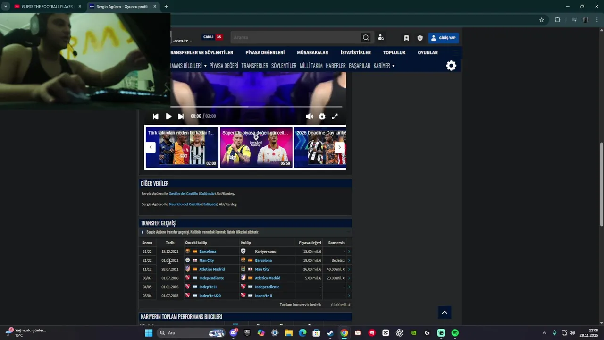Open the Chrome profile avatar
604x340 pixels.
[x=586, y=20]
